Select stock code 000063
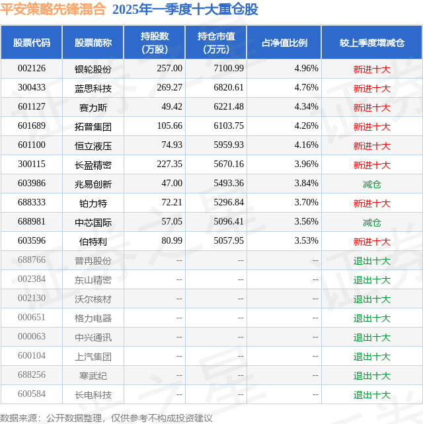 (32, 337)
